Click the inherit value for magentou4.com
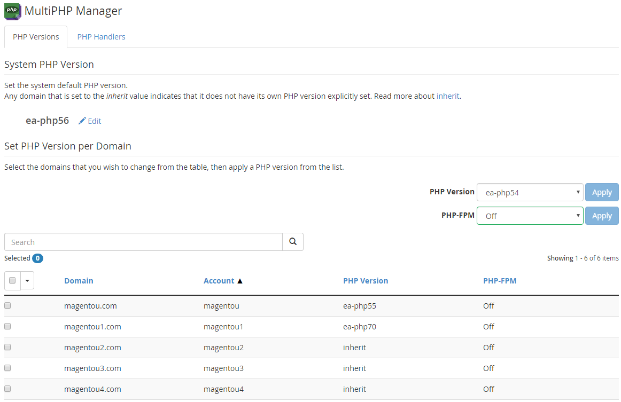Image resolution: width=621 pixels, height=402 pixels. 354,389
